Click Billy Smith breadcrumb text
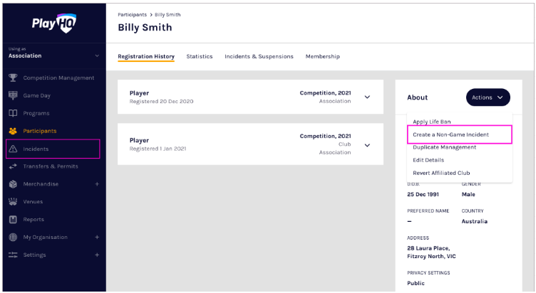The width and height of the screenshot is (536, 293). (167, 15)
